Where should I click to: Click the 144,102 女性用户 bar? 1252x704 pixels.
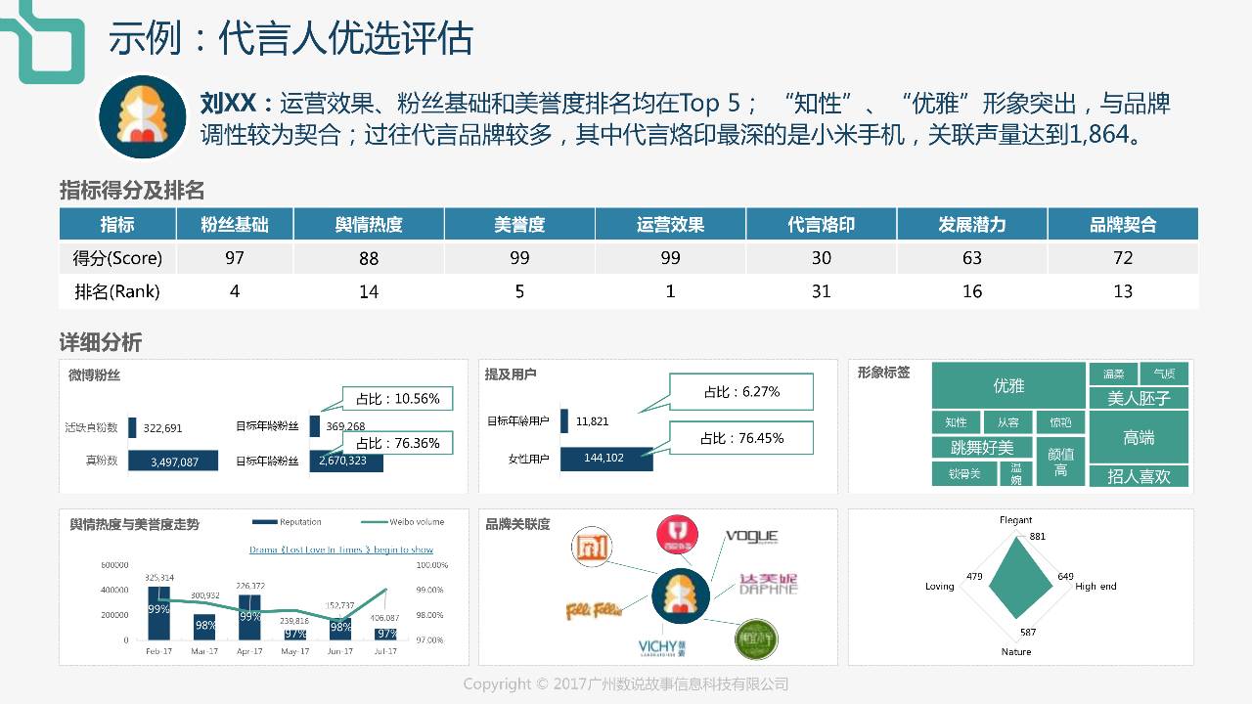pyautogui.click(x=605, y=458)
